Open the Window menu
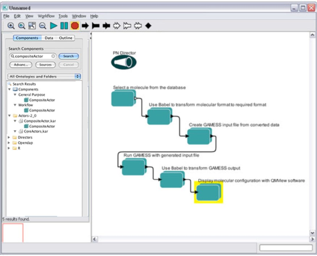The image size is (317, 256). [79, 16]
